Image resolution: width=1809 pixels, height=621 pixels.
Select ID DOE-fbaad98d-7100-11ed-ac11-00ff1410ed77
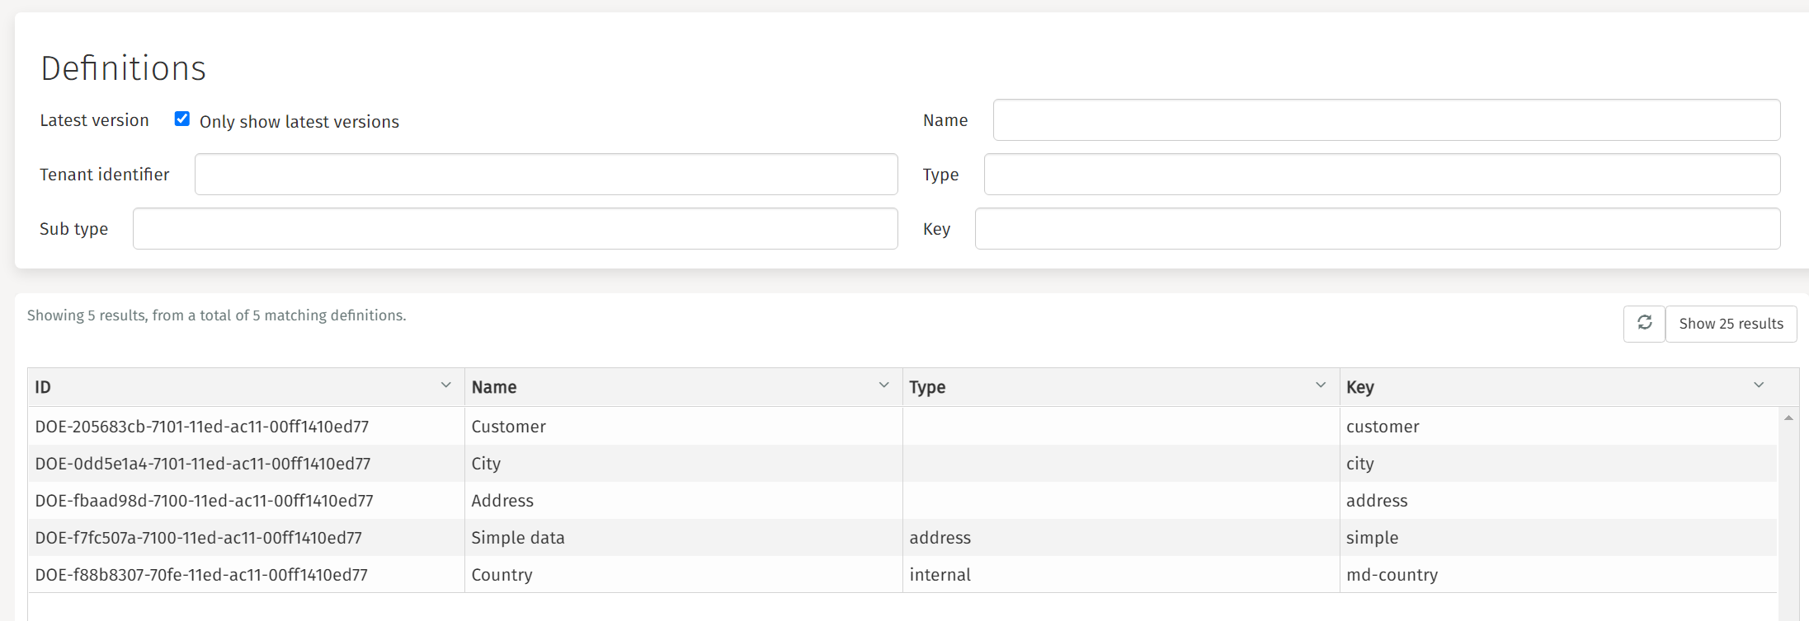204,501
